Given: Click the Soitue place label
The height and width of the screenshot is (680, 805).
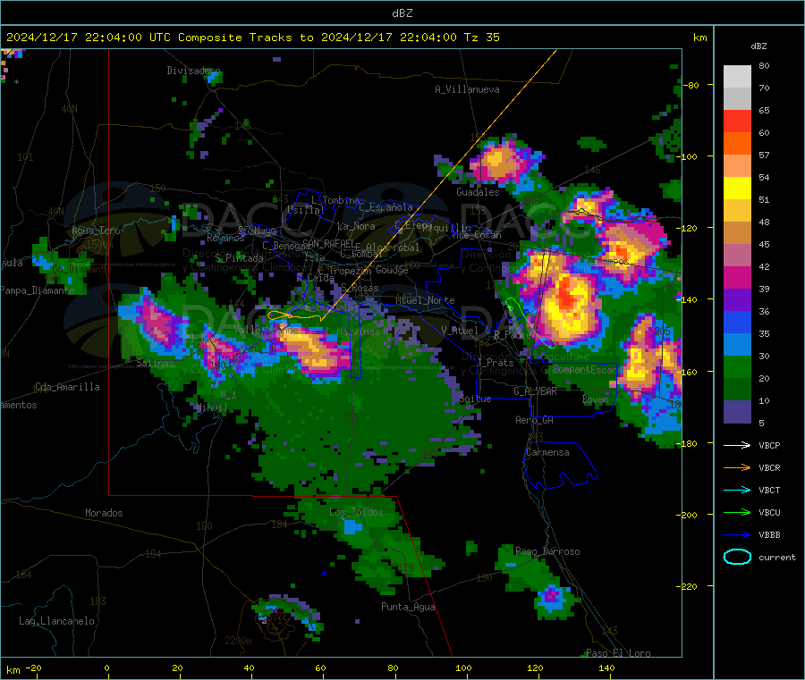Looking at the screenshot, I should [x=475, y=399].
